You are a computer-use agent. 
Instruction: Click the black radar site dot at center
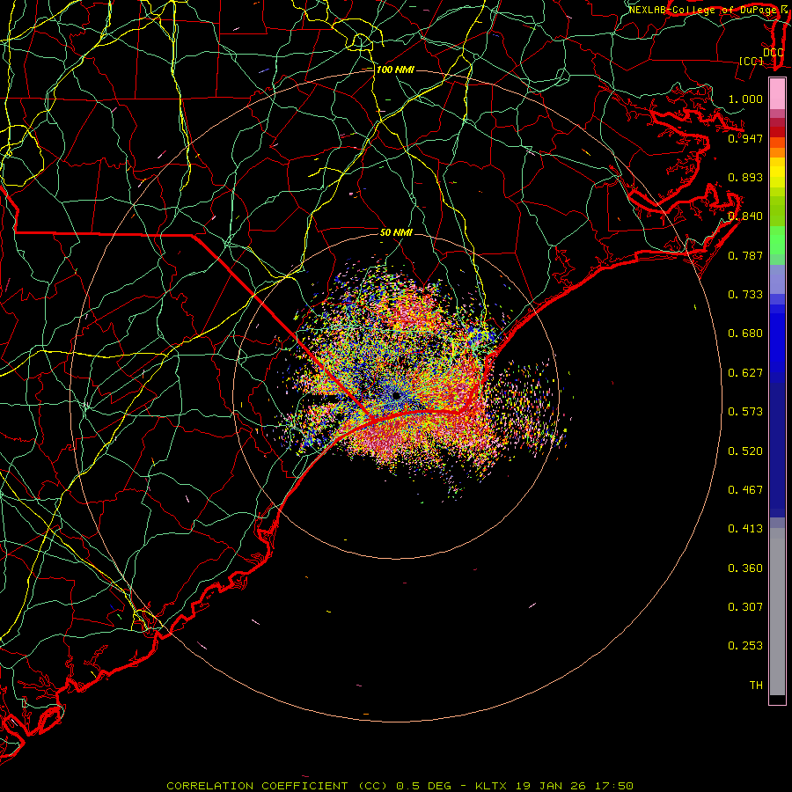coord(396,395)
